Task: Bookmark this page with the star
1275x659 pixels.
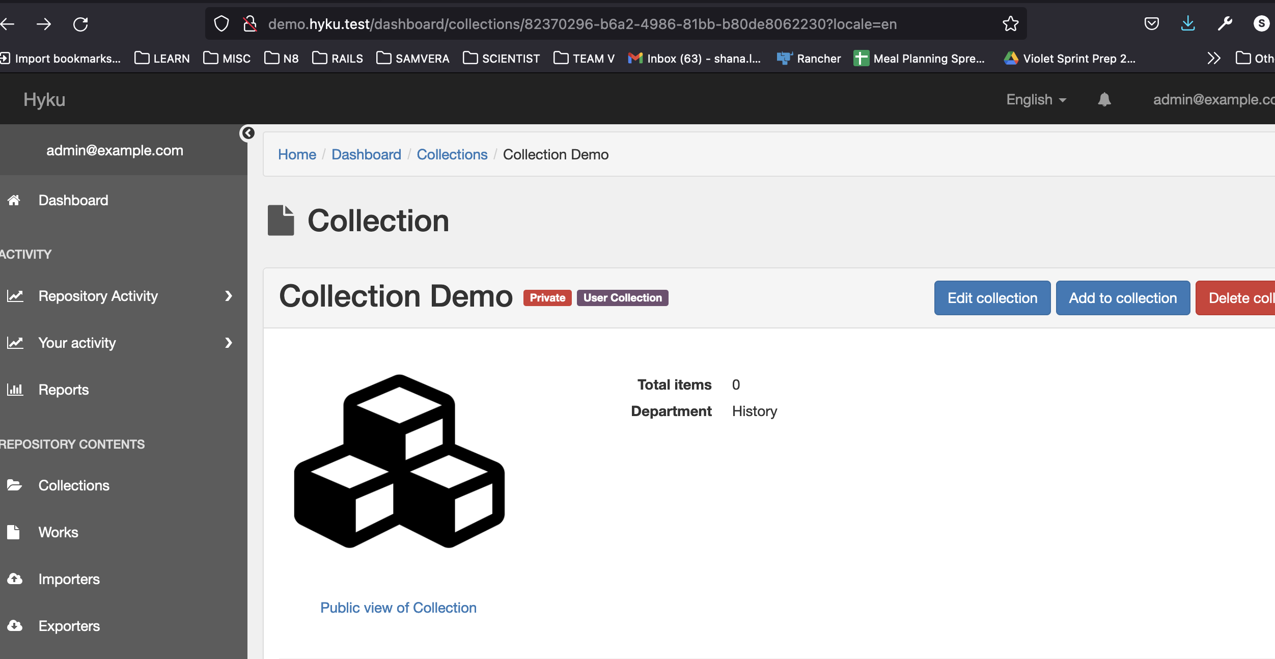Action: click(1010, 24)
